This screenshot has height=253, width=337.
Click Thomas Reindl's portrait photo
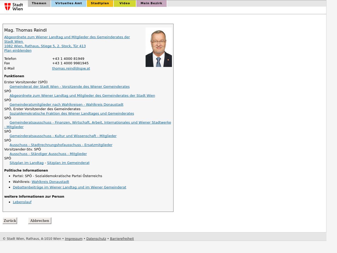(x=159, y=47)
